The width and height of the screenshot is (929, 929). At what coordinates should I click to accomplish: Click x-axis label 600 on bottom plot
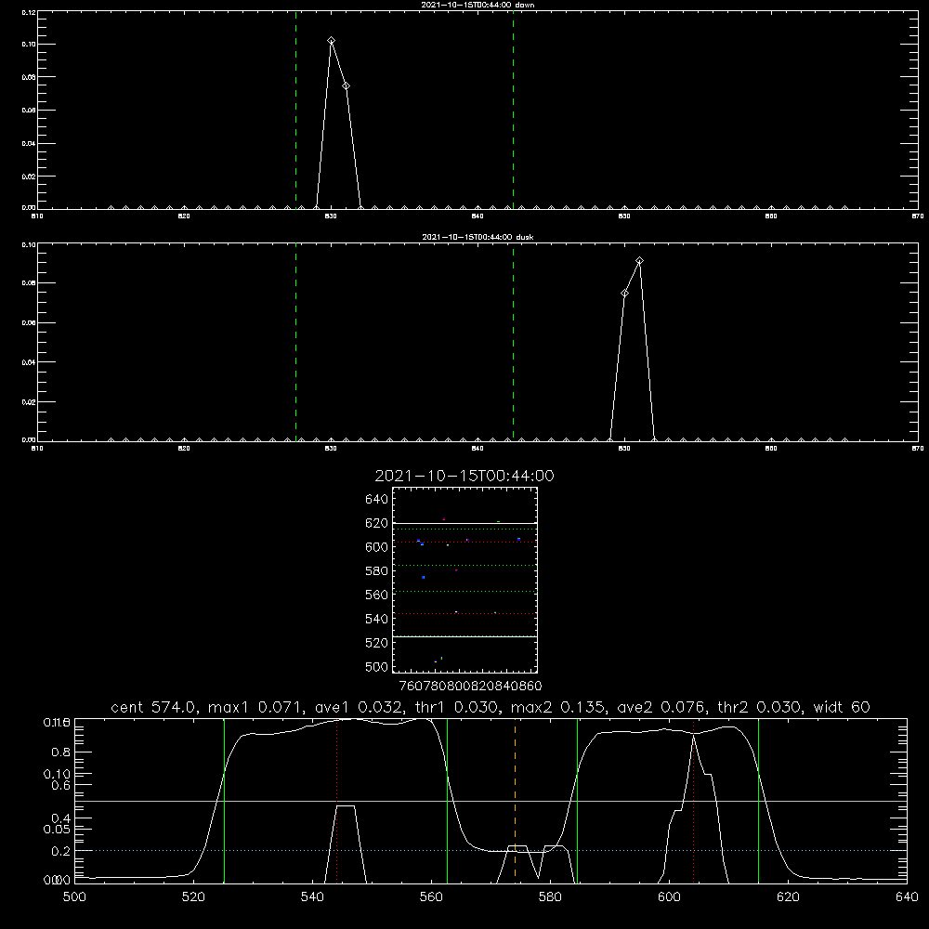tap(669, 897)
